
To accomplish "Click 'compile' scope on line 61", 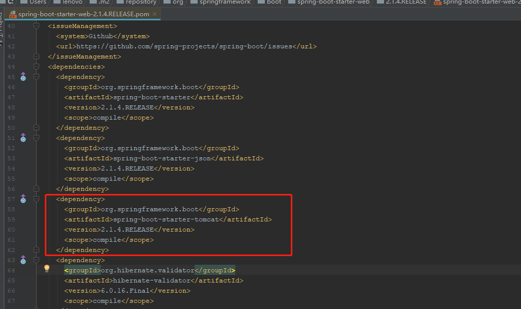I will click(107, 240).
